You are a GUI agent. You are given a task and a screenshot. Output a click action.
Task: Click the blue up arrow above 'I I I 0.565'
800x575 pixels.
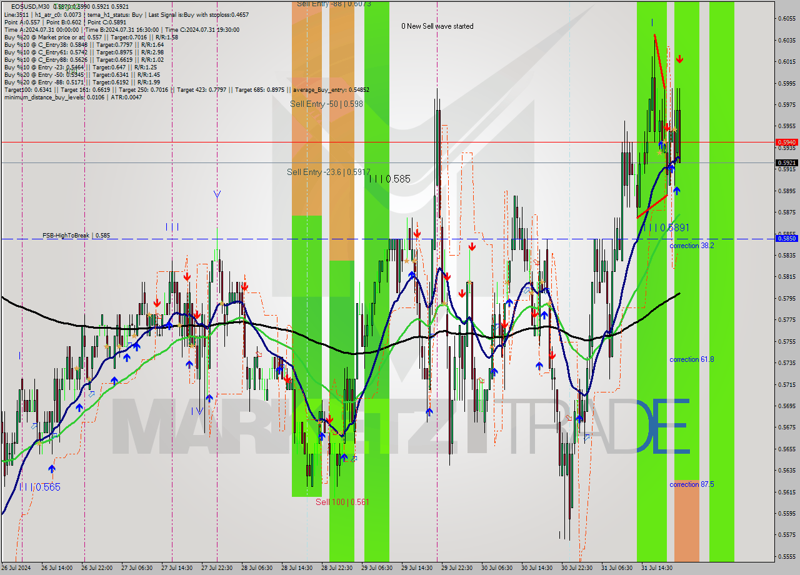point(51,468)
